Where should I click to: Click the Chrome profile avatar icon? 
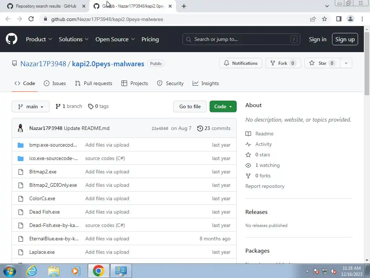[350, 19]
